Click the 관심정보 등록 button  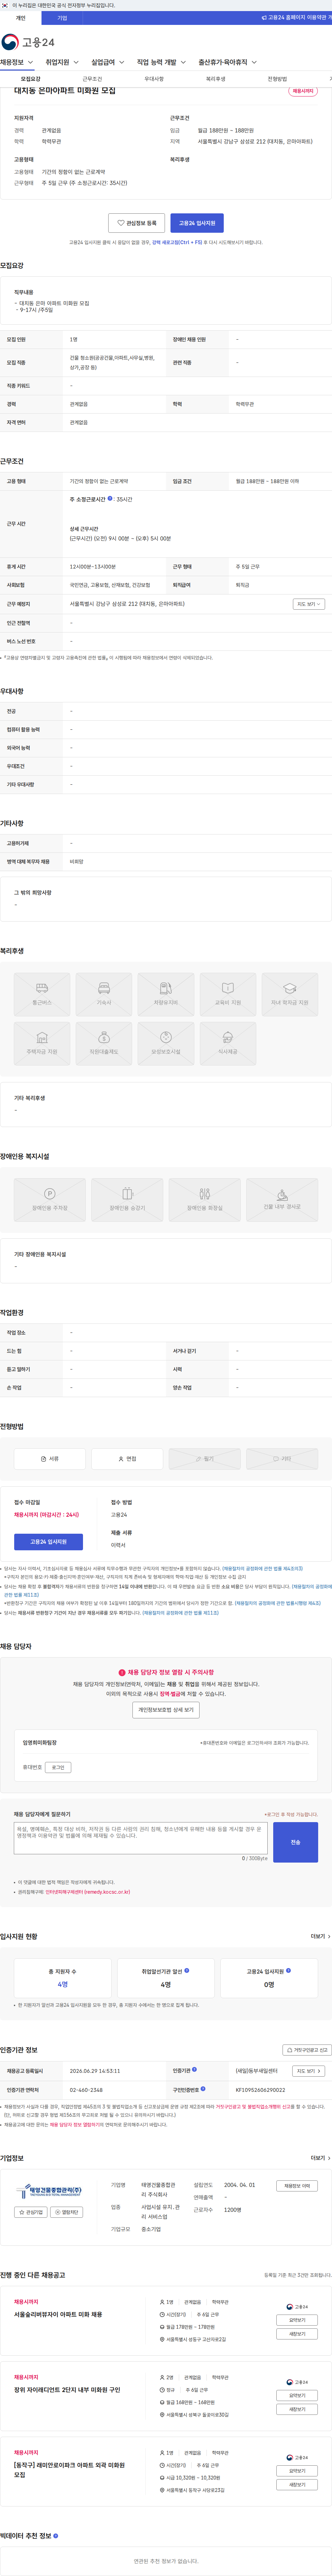click(x=137, y=223)
